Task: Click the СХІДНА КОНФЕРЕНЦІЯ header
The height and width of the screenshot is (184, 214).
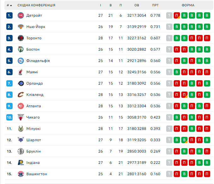Action: point(36,5)
